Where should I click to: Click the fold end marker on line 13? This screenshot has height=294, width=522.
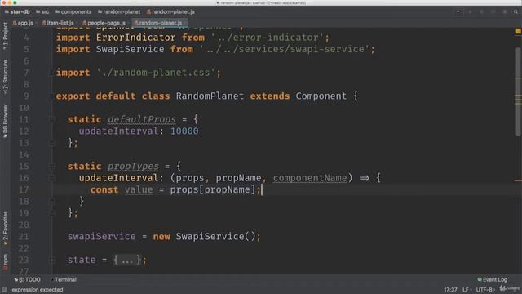[x=51, y=143]
